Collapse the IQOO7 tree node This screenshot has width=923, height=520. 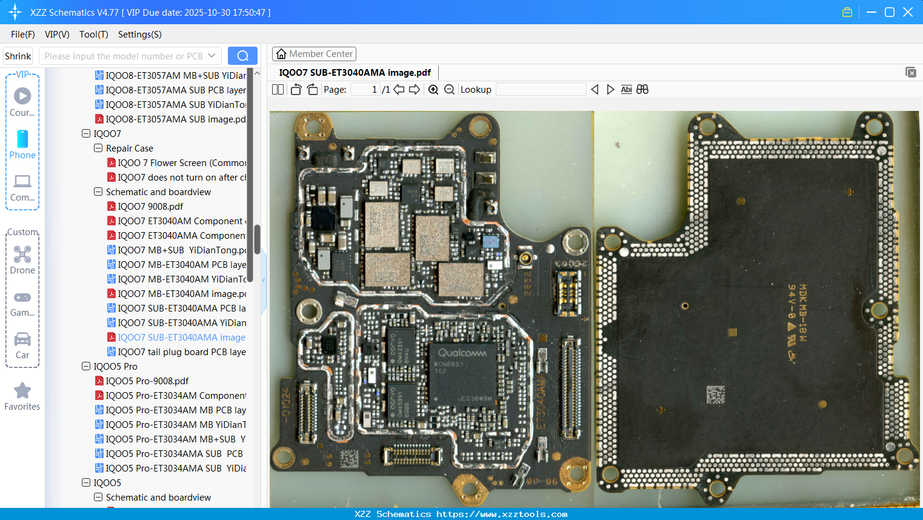86,133
